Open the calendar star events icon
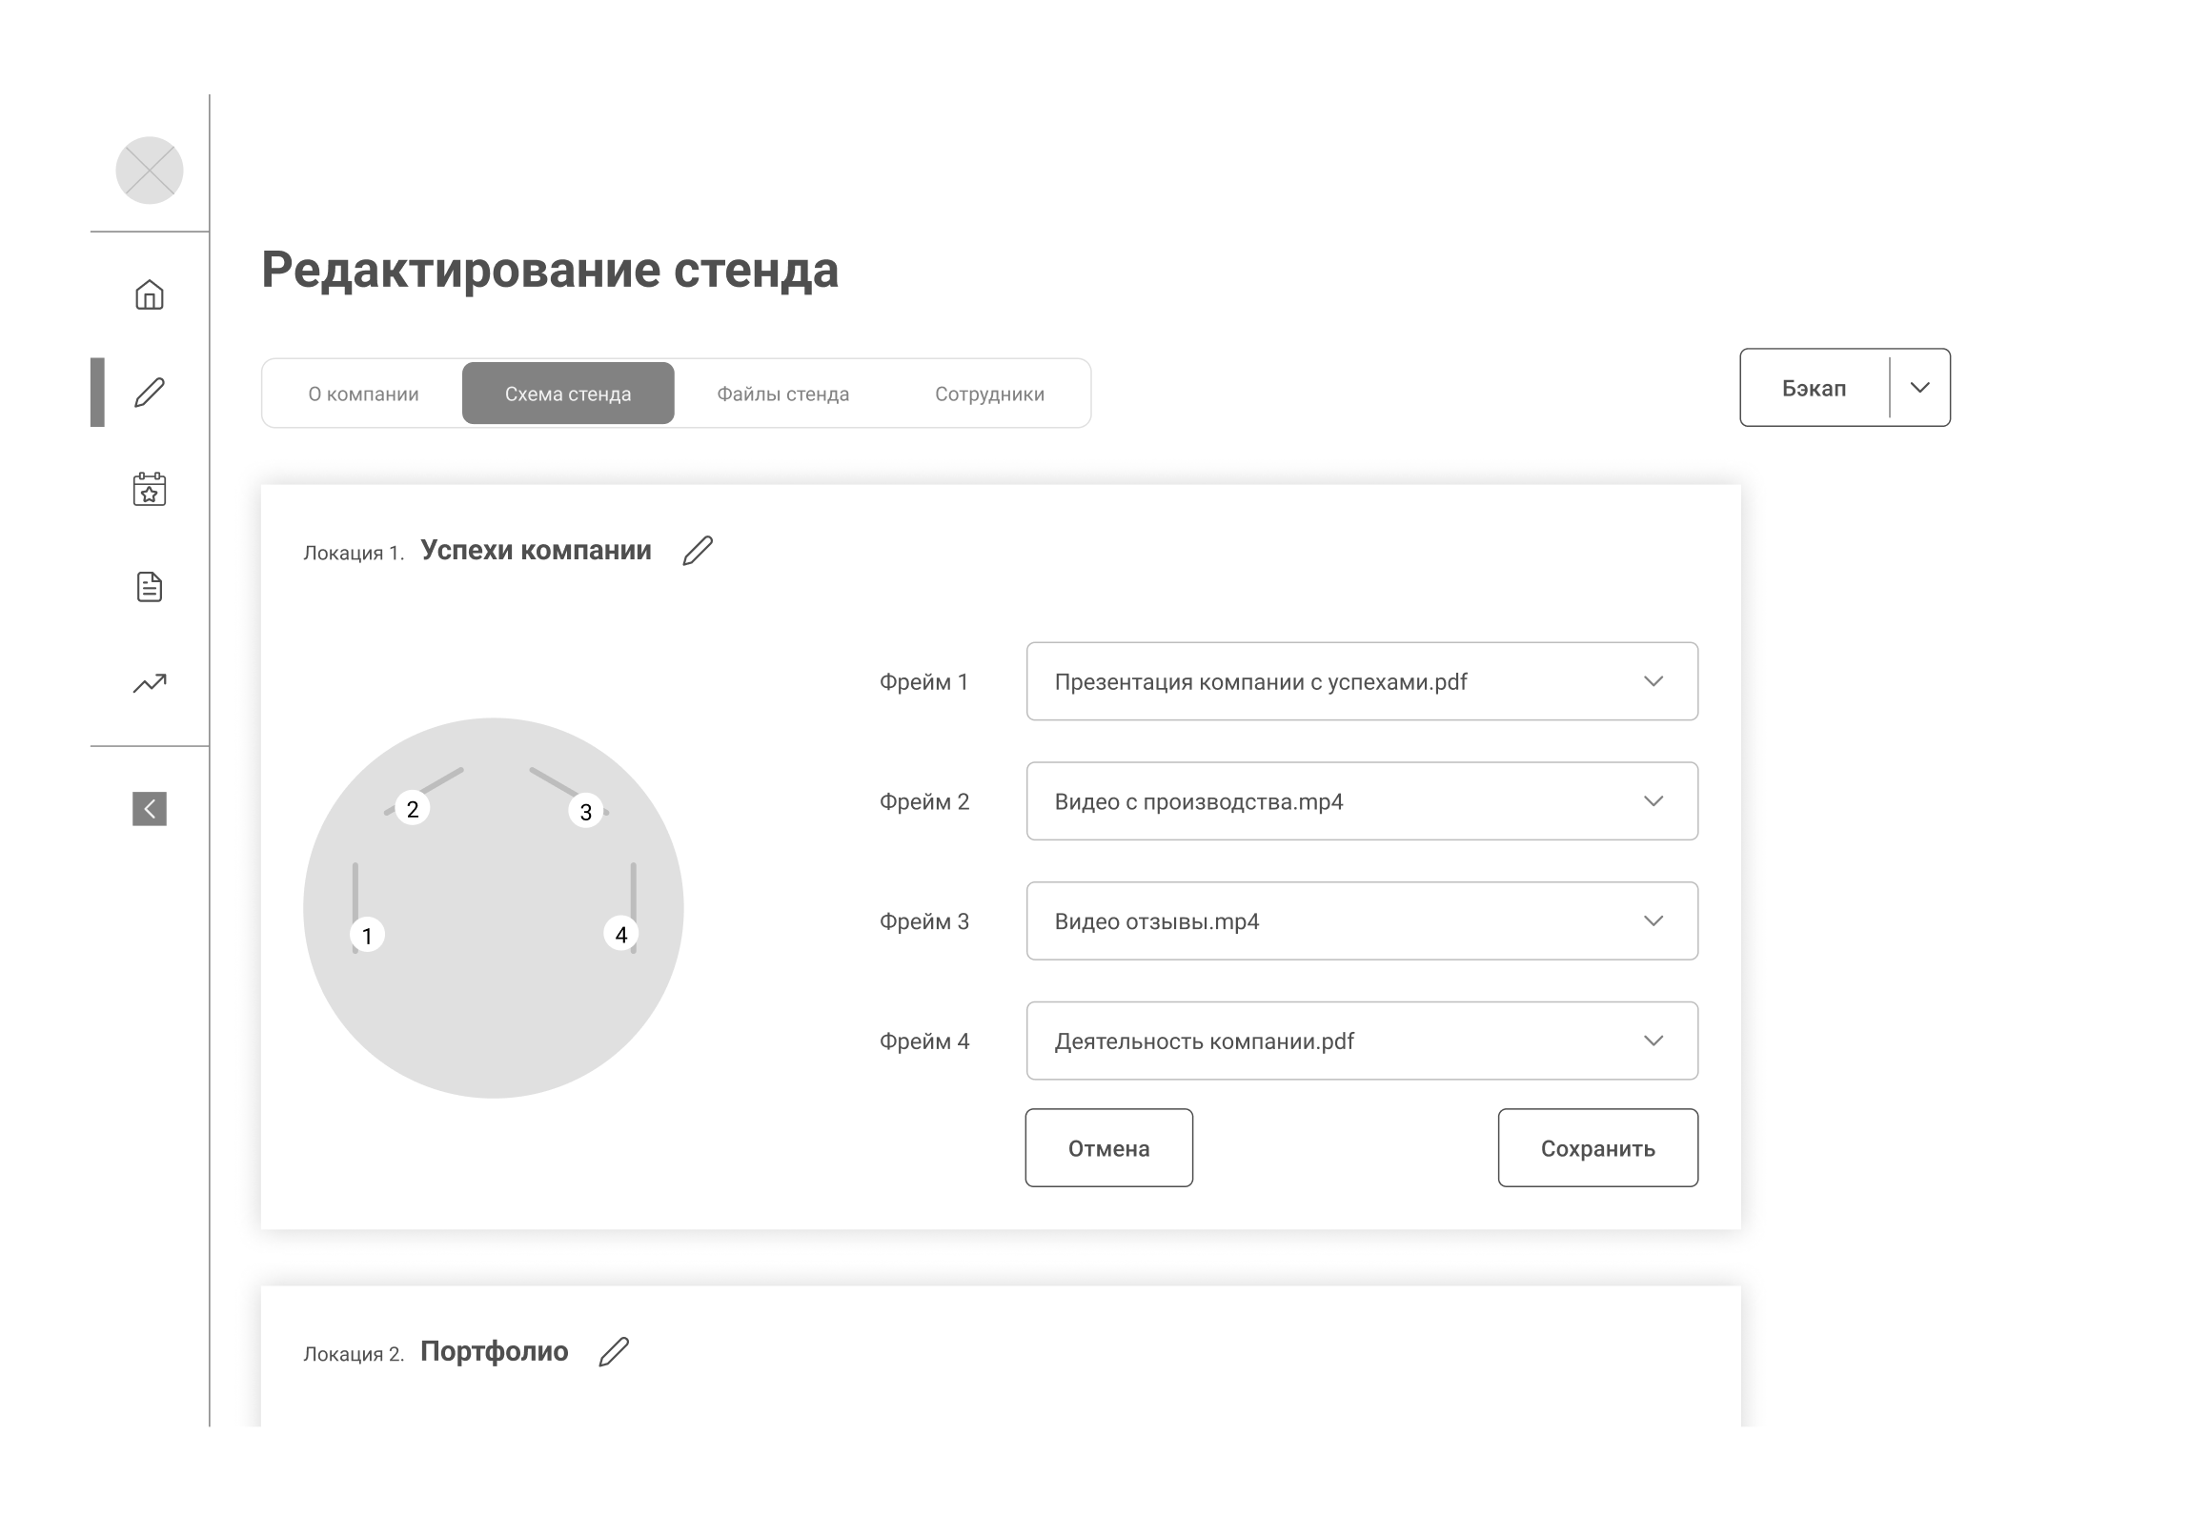Image resolution: width=2211 pixels, height=1516 pixels. pos(150,490)
